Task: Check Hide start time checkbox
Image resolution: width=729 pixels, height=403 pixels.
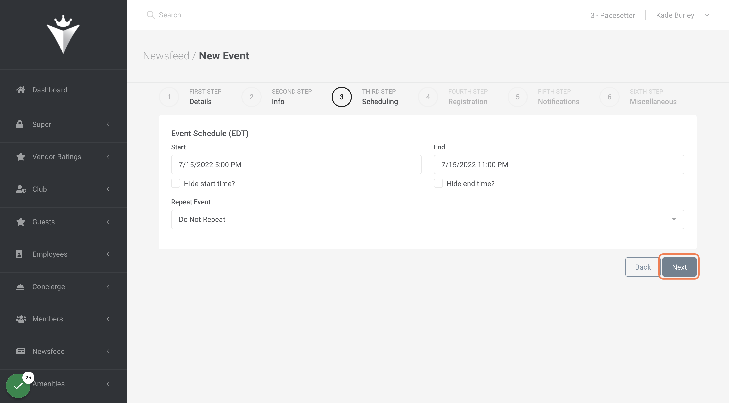Action: (175, 183)
